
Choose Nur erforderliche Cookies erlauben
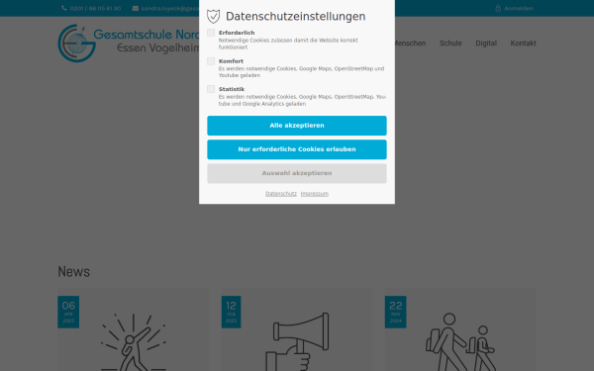(297, 149)
